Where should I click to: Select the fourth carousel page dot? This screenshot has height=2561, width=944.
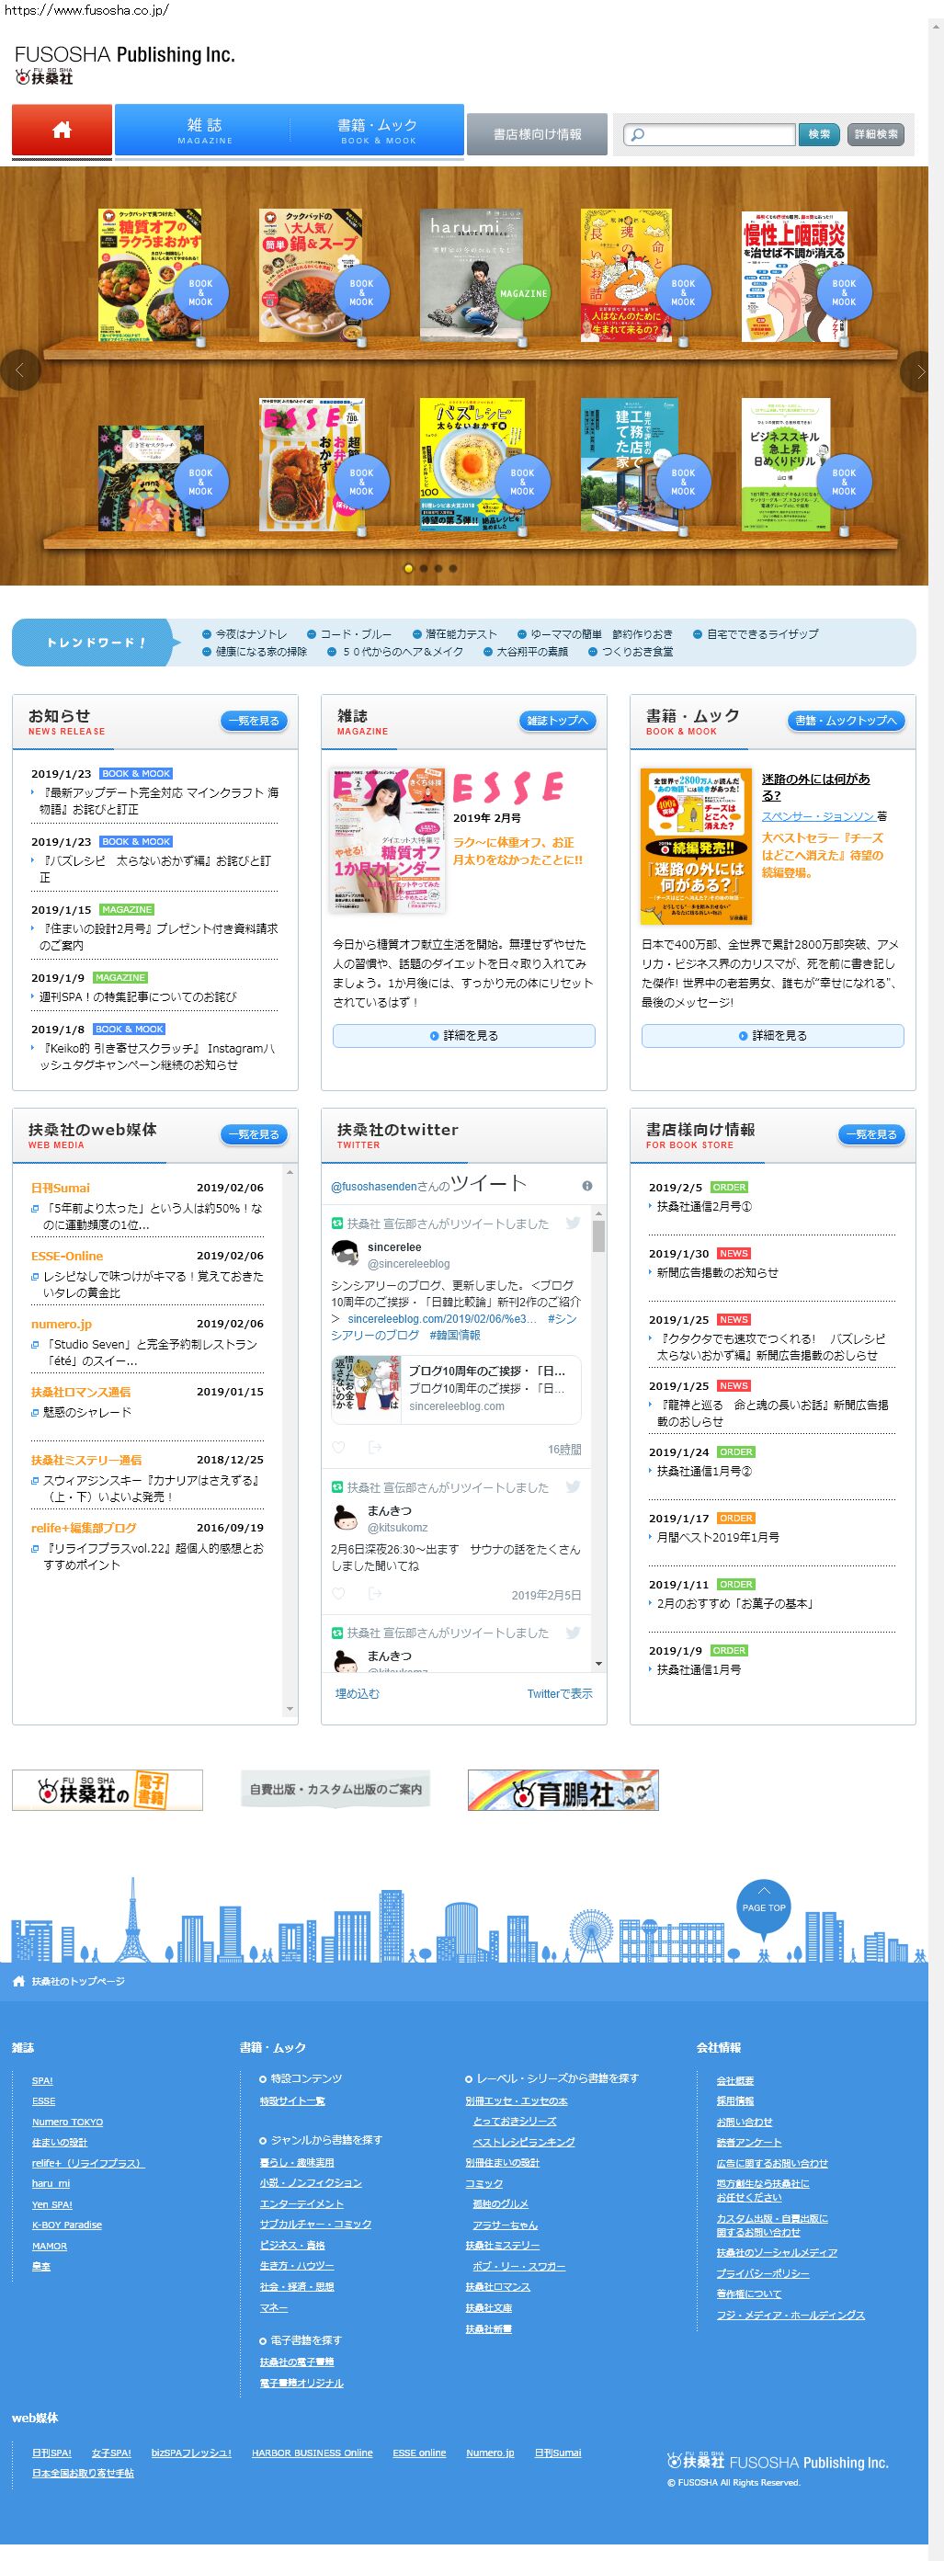[x=453, y=569]
